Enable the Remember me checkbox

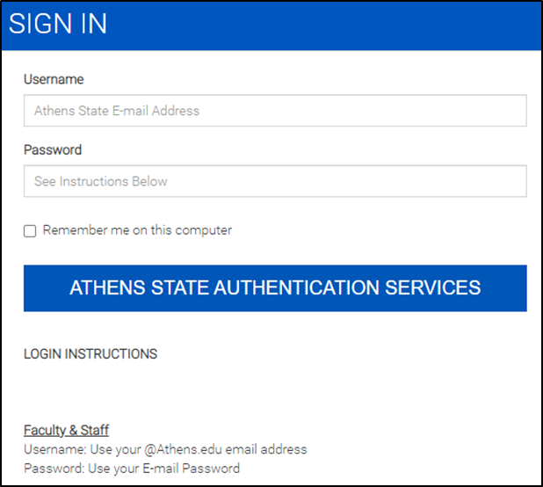(30, 231)
